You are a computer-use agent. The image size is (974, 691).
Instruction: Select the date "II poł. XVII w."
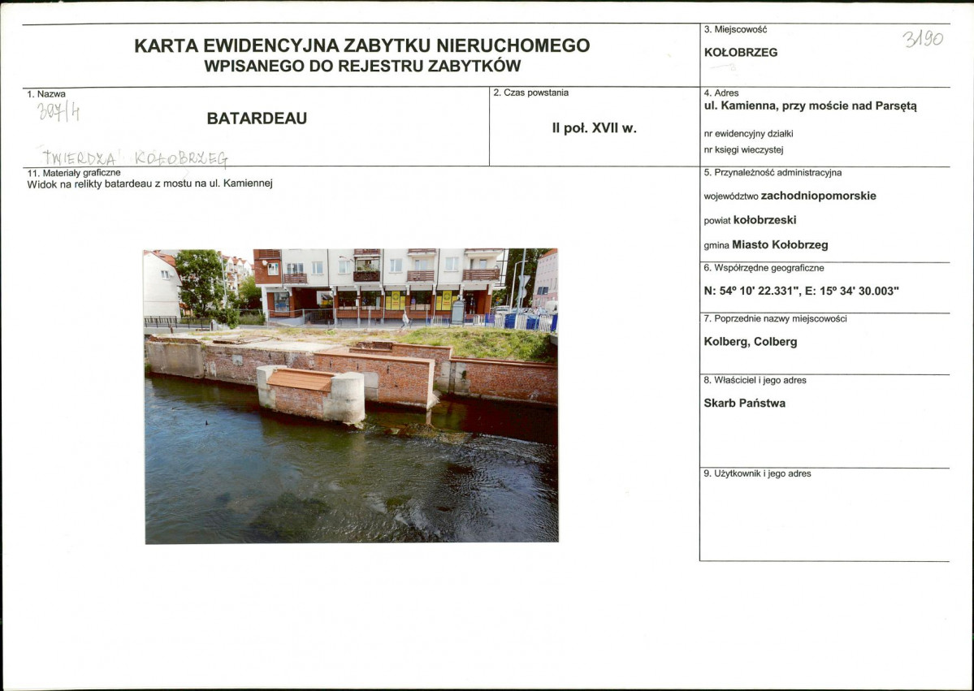pos(595,128)
